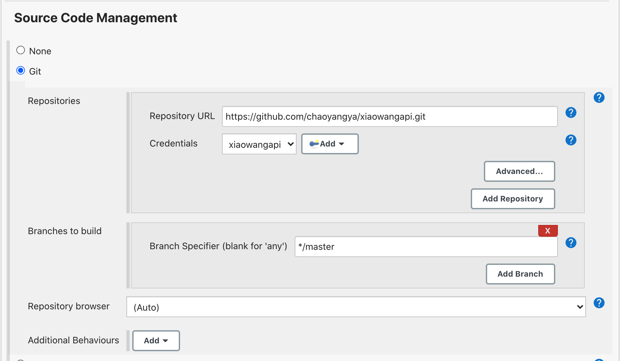The image size is (643, 361).
Task: Open help for Repositories section
Action: coord(599,97)
